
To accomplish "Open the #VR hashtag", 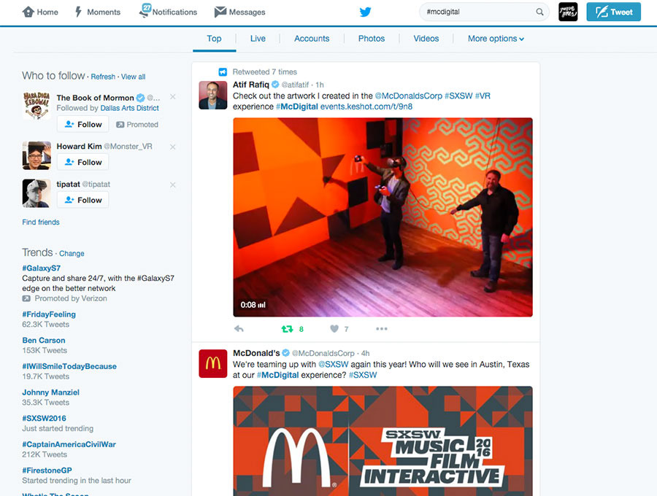I will click(483, 96).
